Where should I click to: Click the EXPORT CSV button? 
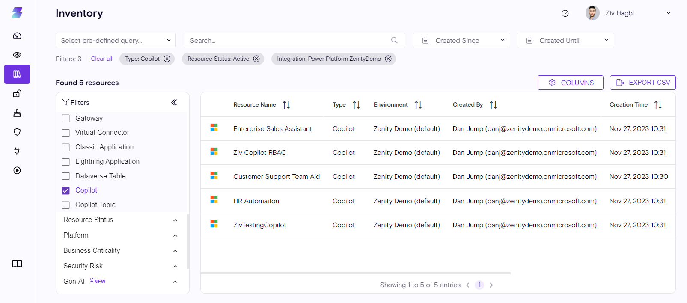click(x=642, y=83)
